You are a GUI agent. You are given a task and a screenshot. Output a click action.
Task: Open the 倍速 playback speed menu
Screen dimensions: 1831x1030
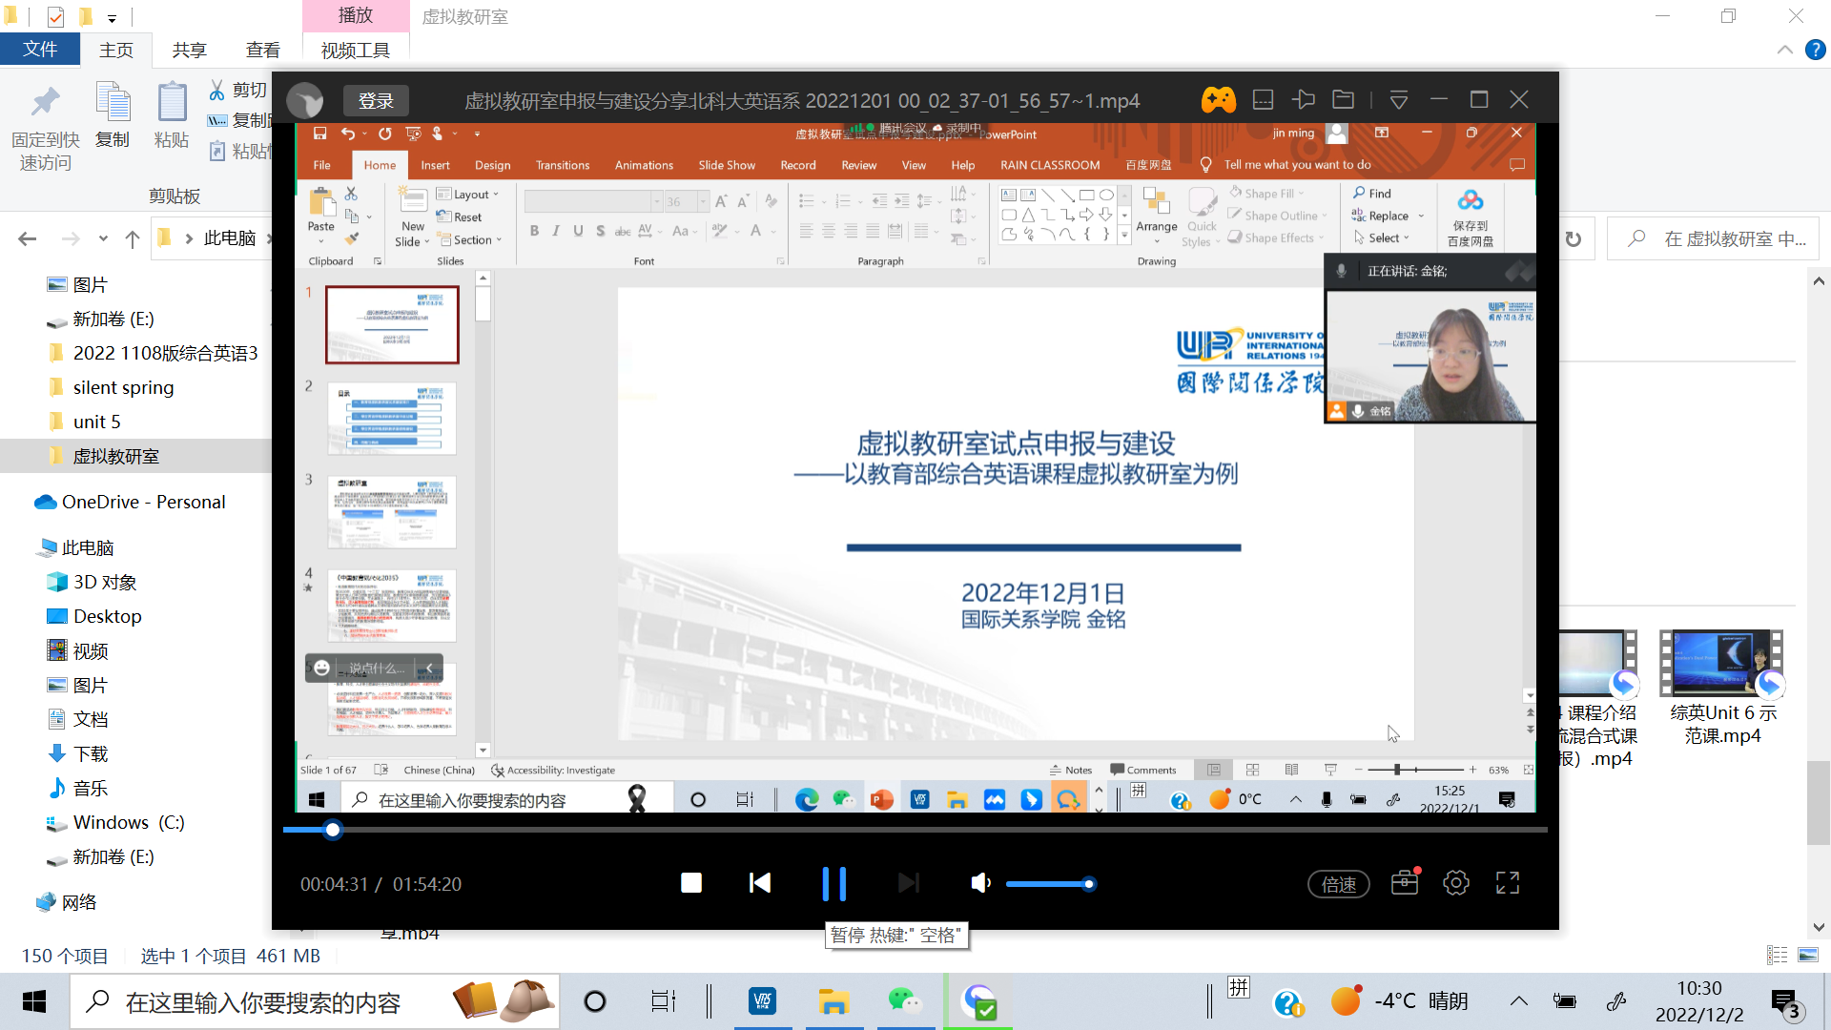1338,884
